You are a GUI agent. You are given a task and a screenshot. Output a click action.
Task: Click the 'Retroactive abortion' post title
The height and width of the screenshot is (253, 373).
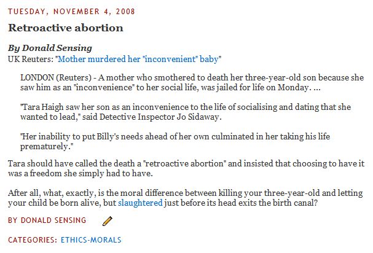(x=66, y=28)
